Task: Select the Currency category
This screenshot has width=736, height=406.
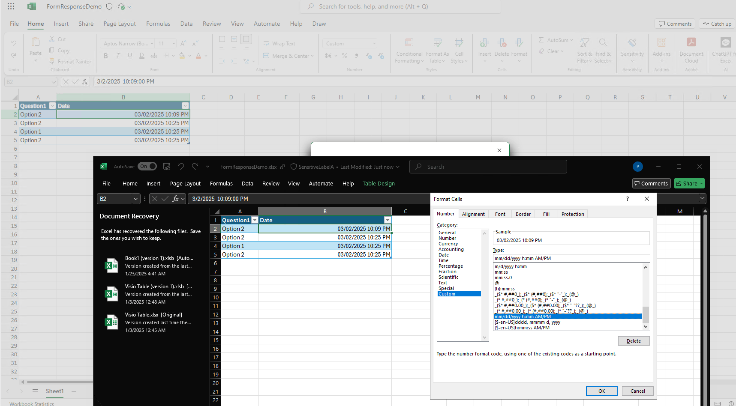Action: pyautogui.click(x=448, y=244)
